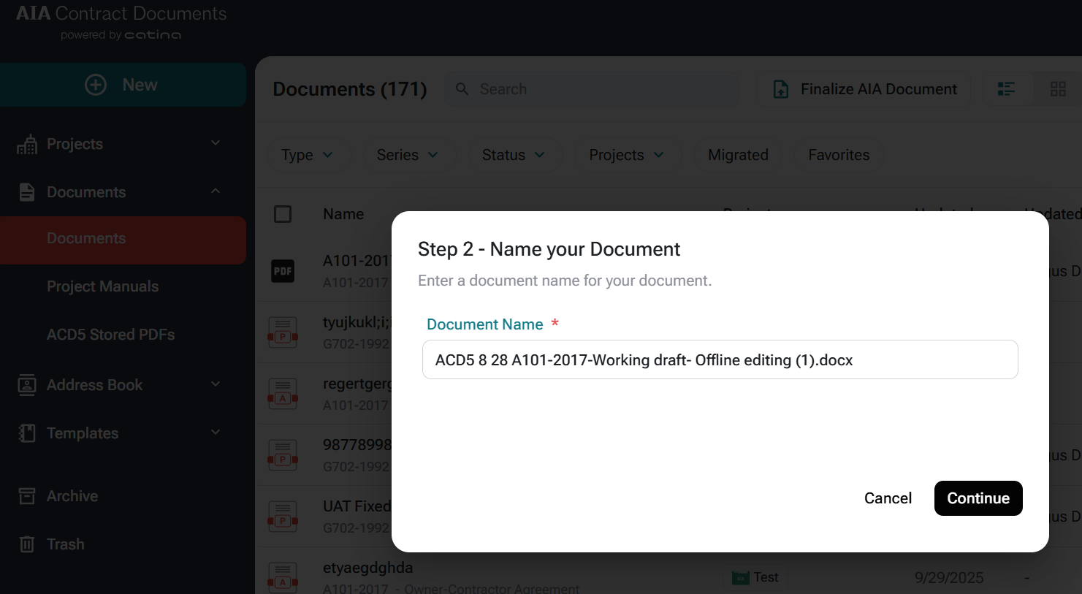
Task: Cancel the document naming dialog
Action: 888,498
